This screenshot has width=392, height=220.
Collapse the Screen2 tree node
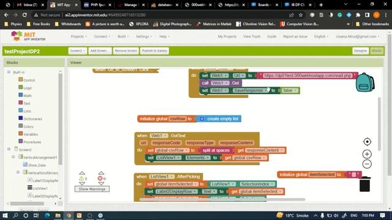pyautogui.click(x=9, y=149)
